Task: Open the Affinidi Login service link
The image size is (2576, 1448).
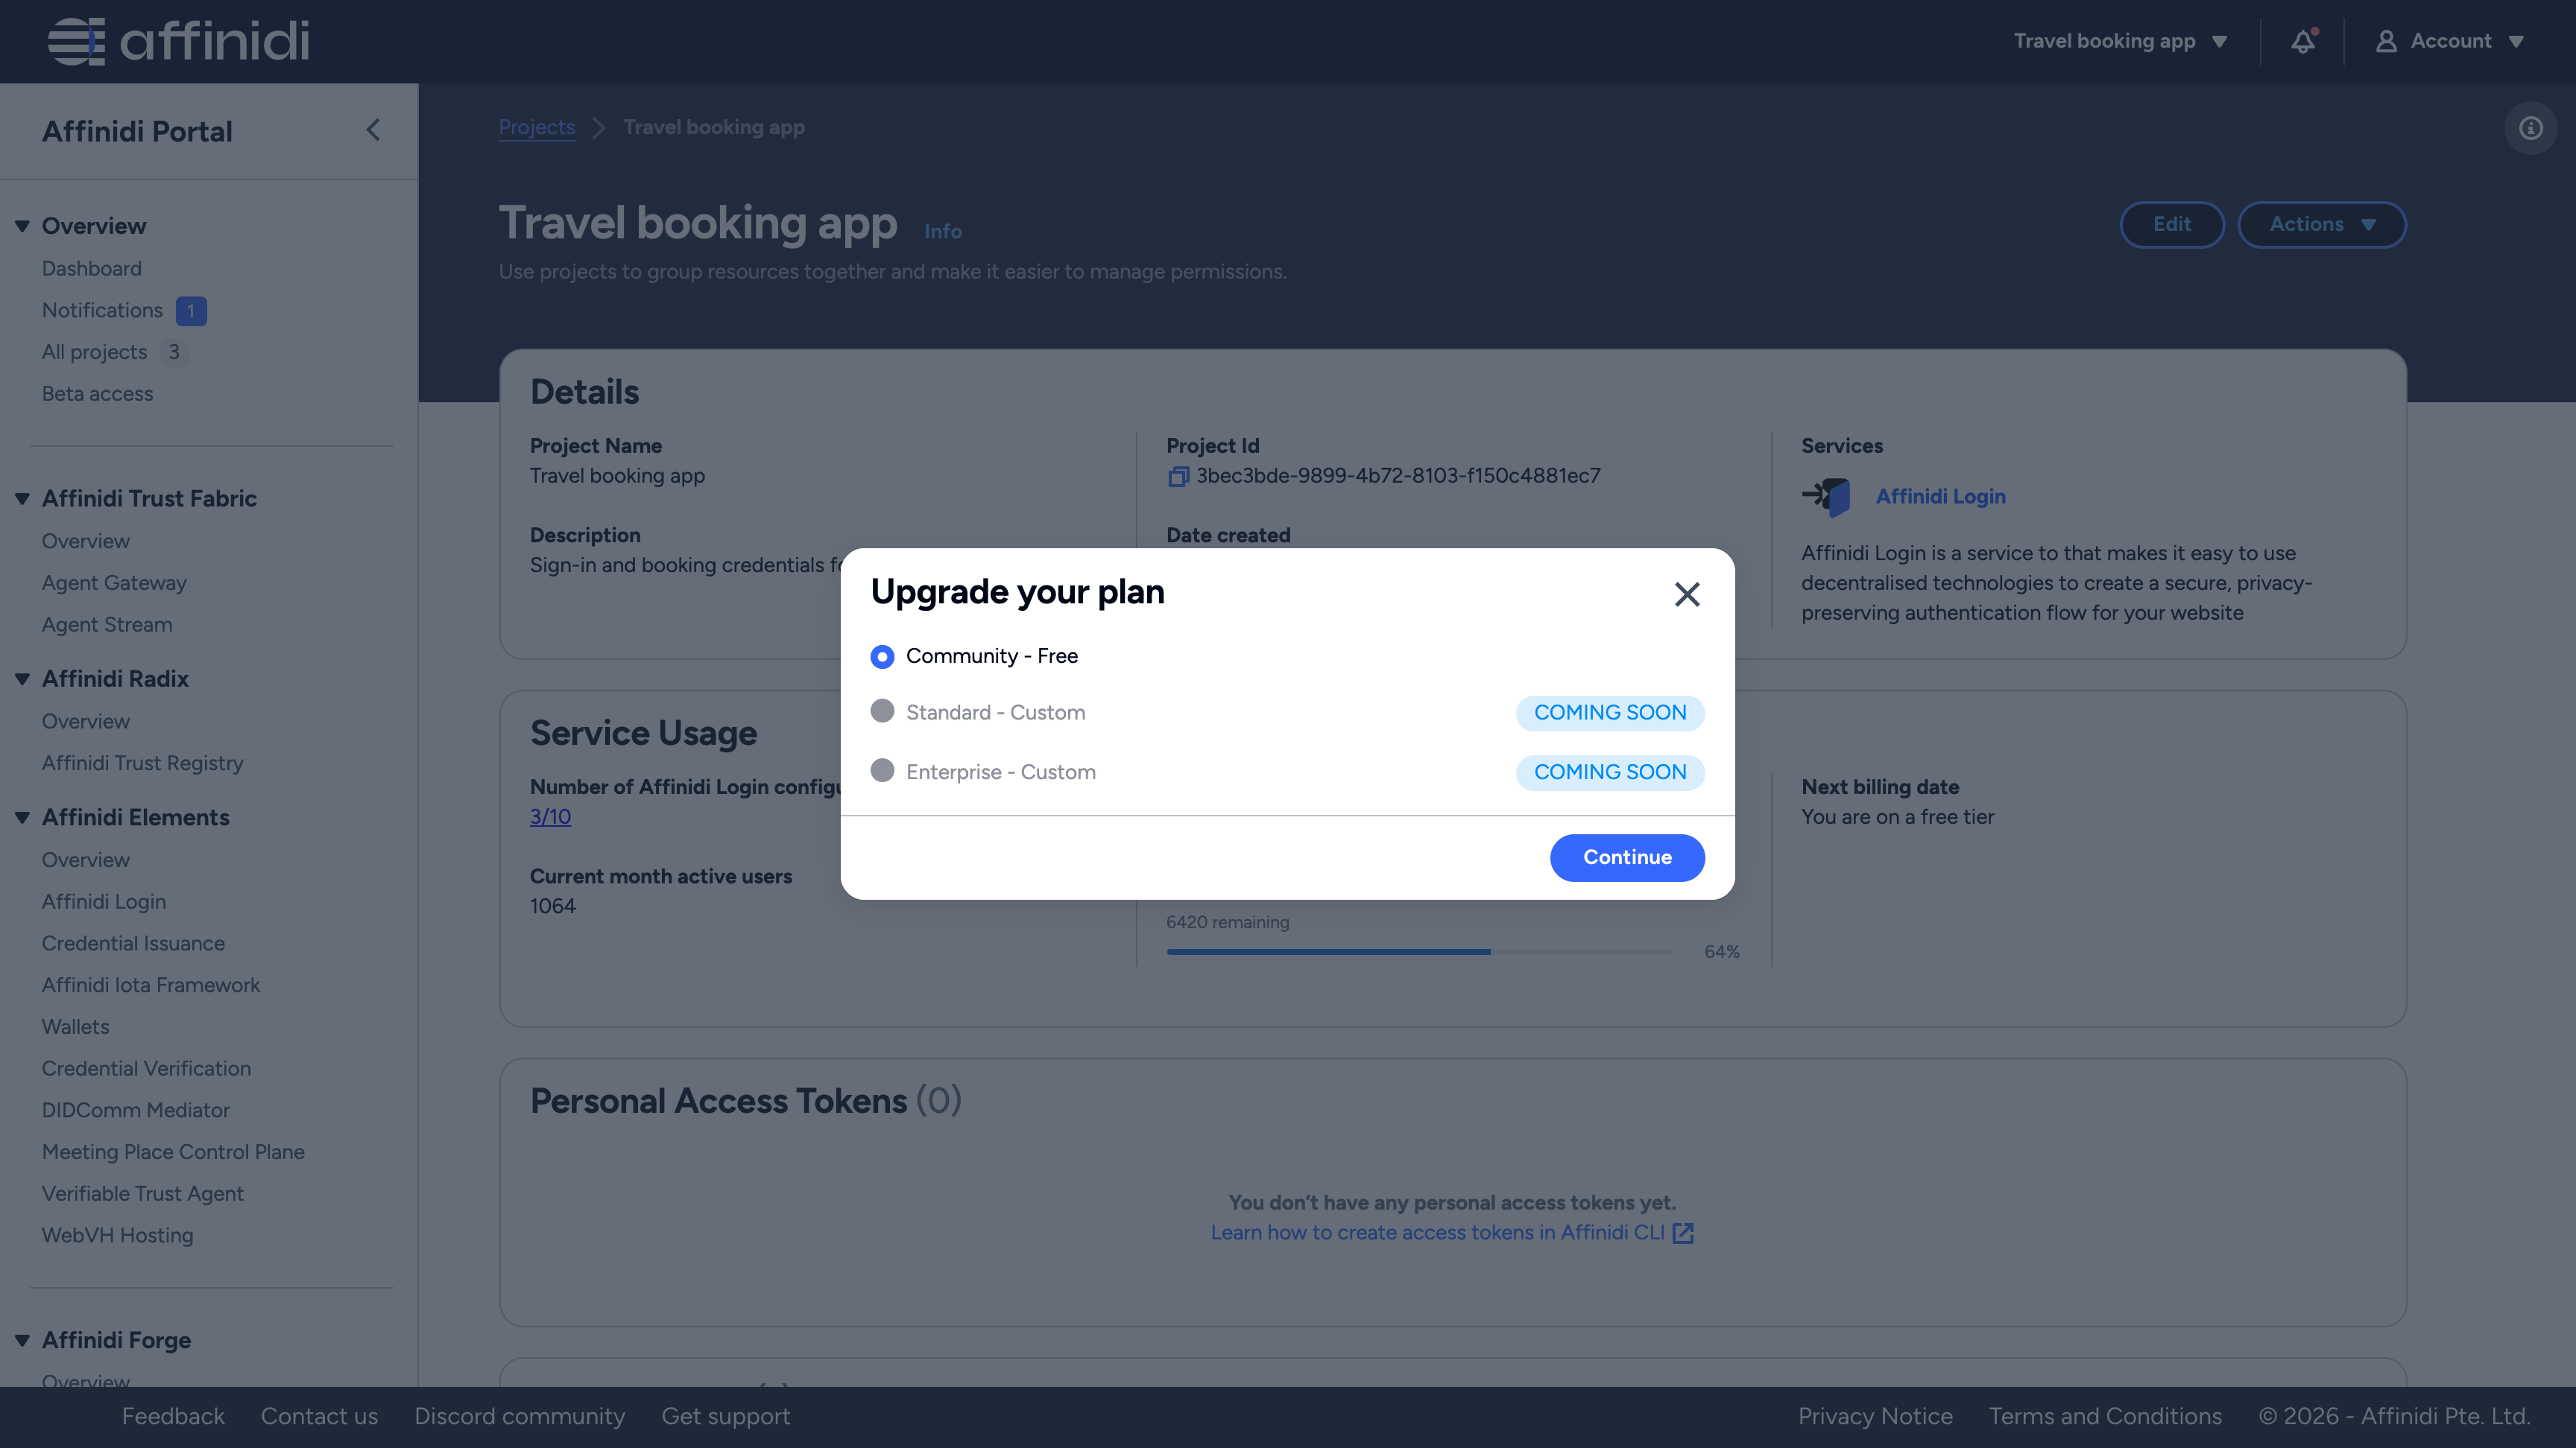Action: (x=1940, y=497)
